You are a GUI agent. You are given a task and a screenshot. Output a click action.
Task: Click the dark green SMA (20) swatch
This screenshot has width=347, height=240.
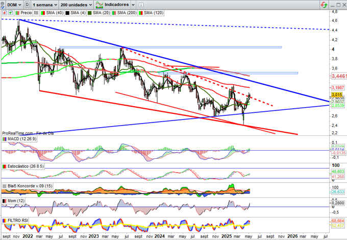coord(89,13)
